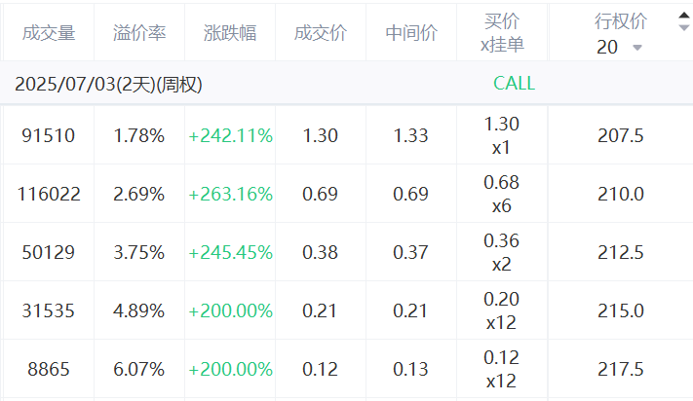Click the 成交量 column header
693x401 pixels.
[49, 33]
